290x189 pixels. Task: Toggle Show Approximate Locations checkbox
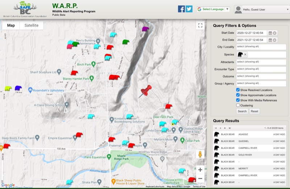238,95
